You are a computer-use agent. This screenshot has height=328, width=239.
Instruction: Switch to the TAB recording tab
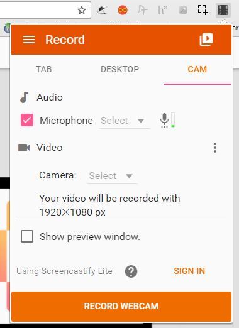(44, 69)
